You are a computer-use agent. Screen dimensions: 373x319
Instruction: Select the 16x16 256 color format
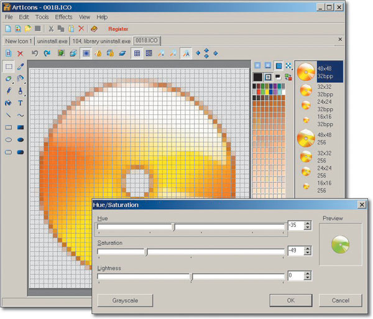[x=319, y=187]
